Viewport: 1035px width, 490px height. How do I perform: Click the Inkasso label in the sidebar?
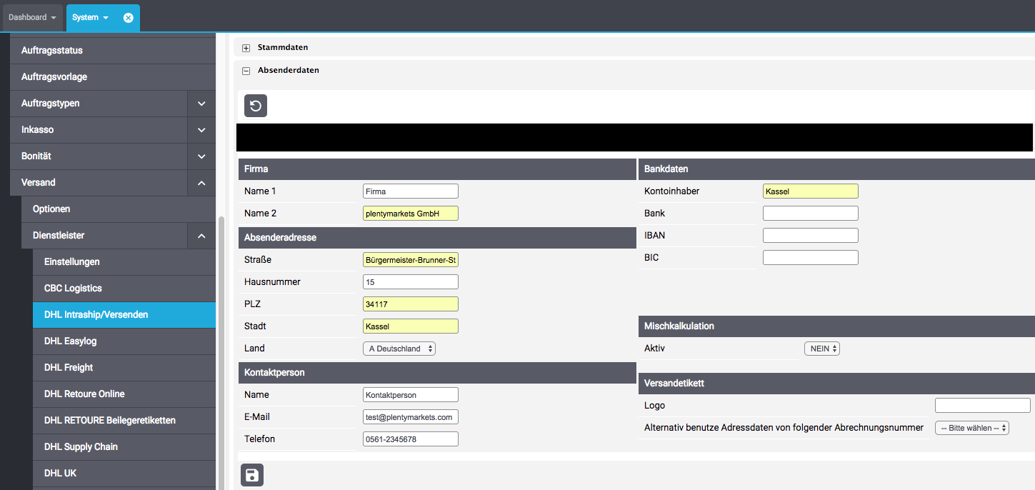(37, 130)
